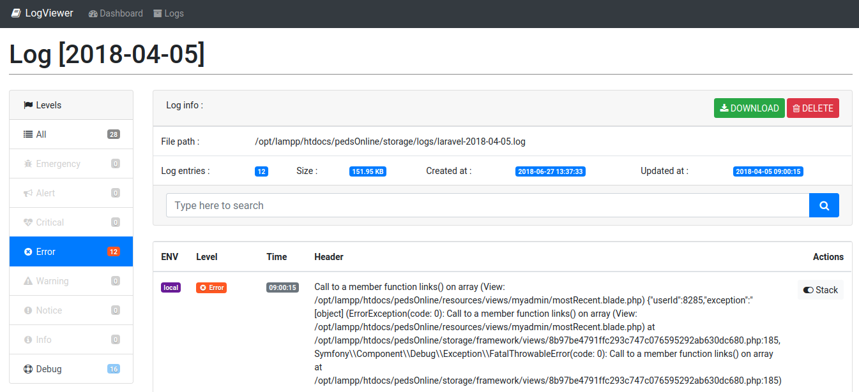Click the Warning triangle icon
Screen dimensions: 859x392
(28, 281)
